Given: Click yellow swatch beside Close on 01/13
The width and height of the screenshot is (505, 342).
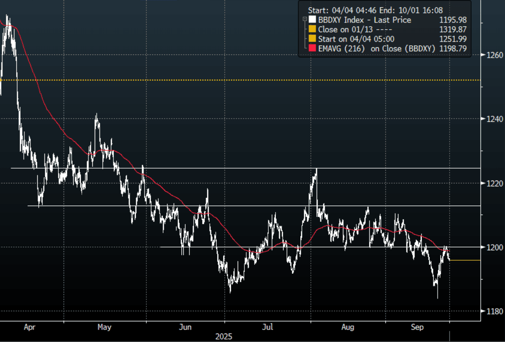Looking at the screenshot, I should 312,29.
